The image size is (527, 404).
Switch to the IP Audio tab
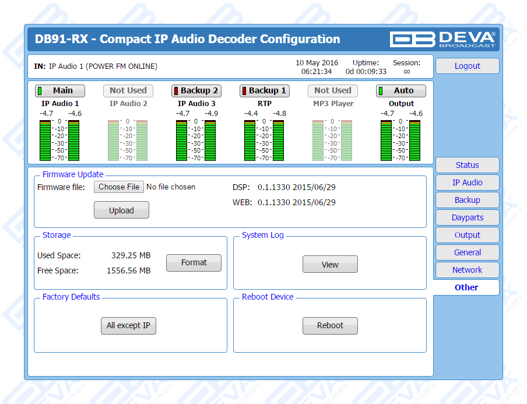coord(467,182)
